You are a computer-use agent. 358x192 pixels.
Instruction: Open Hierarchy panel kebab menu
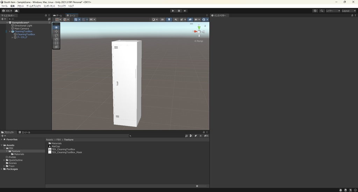tap(49, 15)
